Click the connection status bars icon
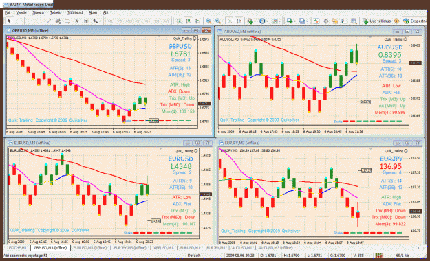The width and height of the screenshot is (430, 261). (379, 256)
